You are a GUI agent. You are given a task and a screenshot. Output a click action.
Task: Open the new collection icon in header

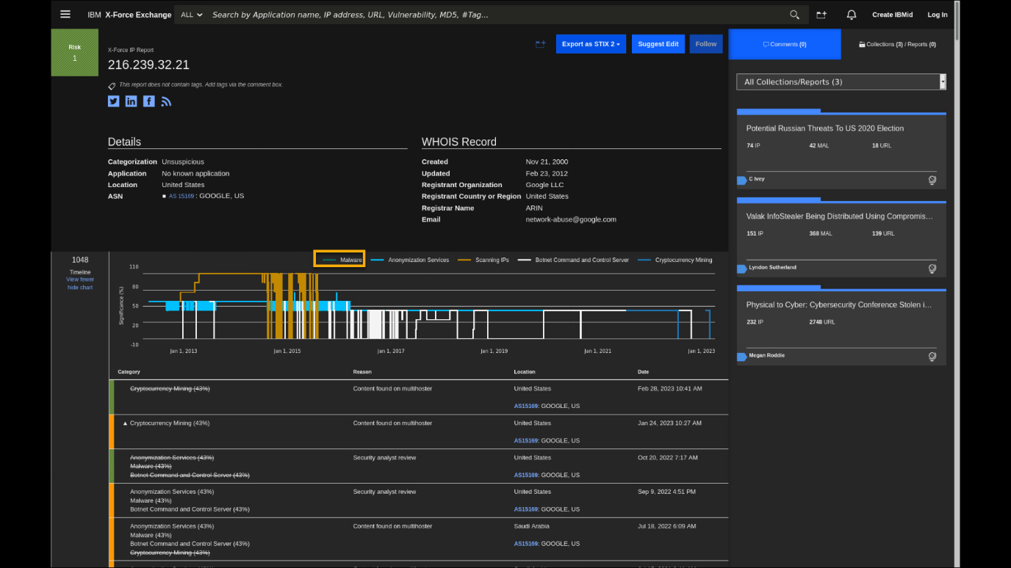point(821,15)
